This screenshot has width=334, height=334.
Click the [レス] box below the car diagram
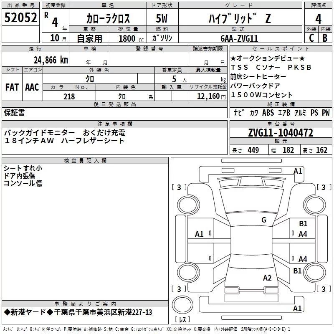click(x=182, y=321)
